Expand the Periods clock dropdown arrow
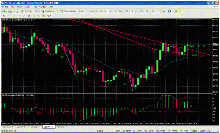The height and width of the screenshot is (133, 220). coord(172,11)
